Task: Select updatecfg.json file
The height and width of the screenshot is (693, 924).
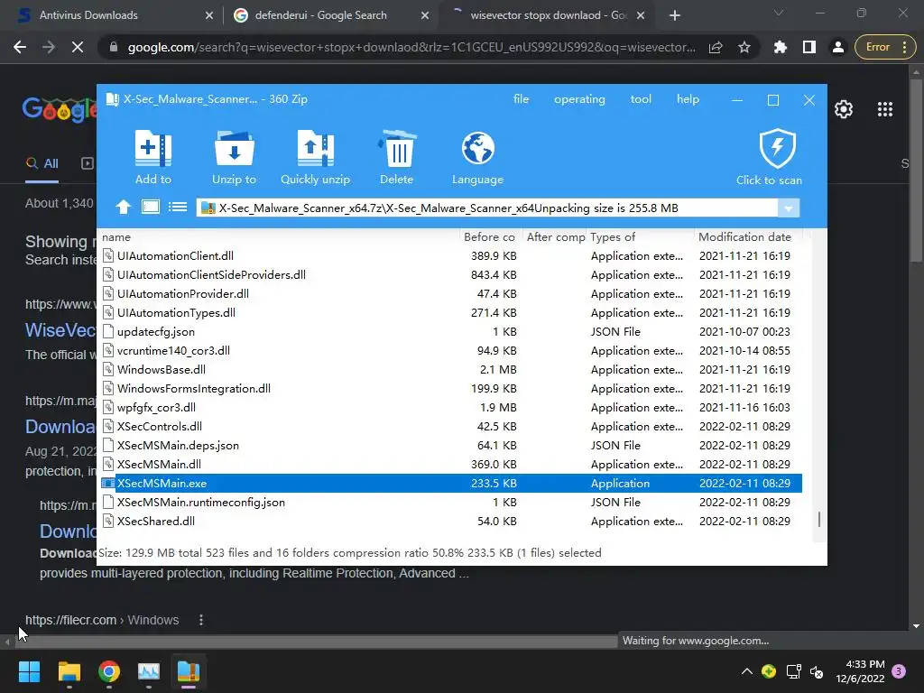Action: tap(451, 332)
